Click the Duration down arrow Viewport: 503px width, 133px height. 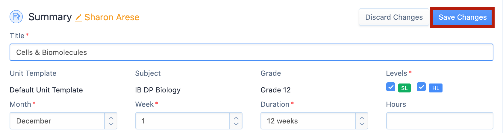(362, 124)
